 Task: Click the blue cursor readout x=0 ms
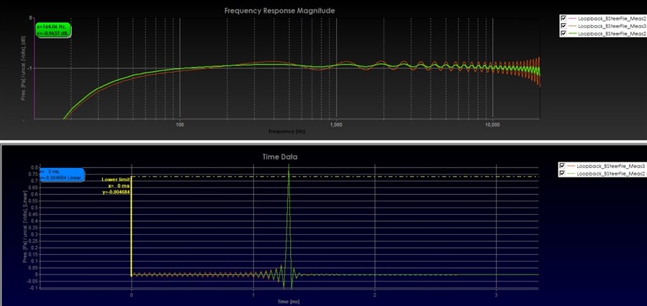click(63, 175)
